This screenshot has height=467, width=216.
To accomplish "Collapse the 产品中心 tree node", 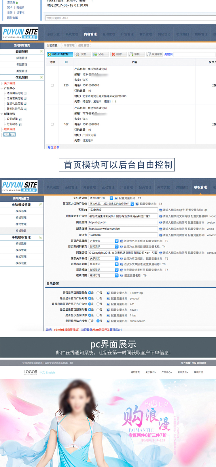I will pos(2,88).
